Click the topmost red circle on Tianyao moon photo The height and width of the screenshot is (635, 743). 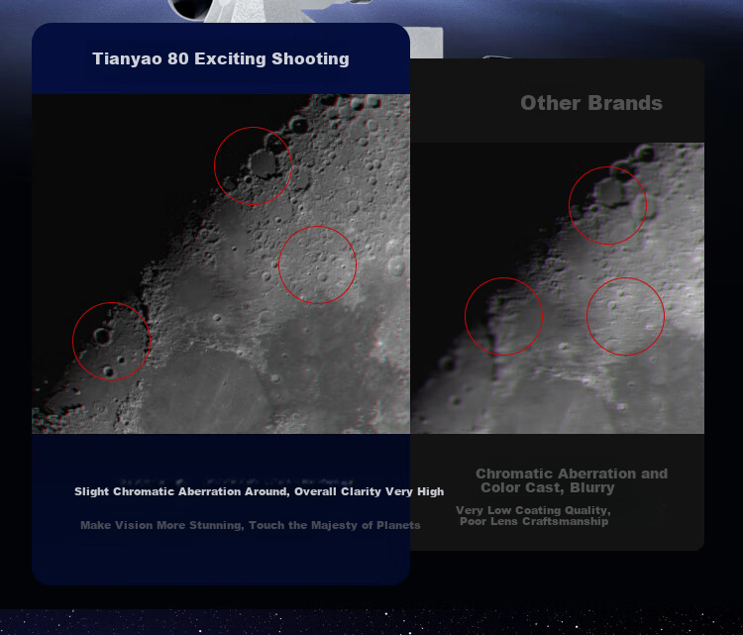(253, 165)
